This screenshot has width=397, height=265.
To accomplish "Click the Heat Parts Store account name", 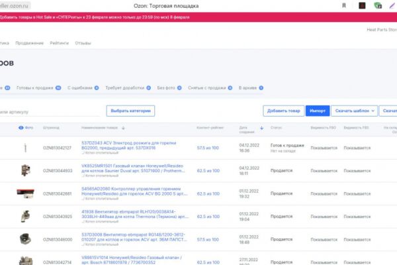I will (x=382, y=30).
